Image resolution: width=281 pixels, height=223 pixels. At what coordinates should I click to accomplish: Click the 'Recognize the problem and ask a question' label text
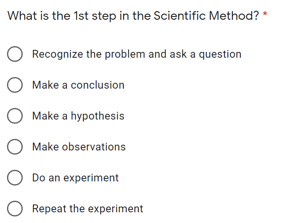[137, 54]
